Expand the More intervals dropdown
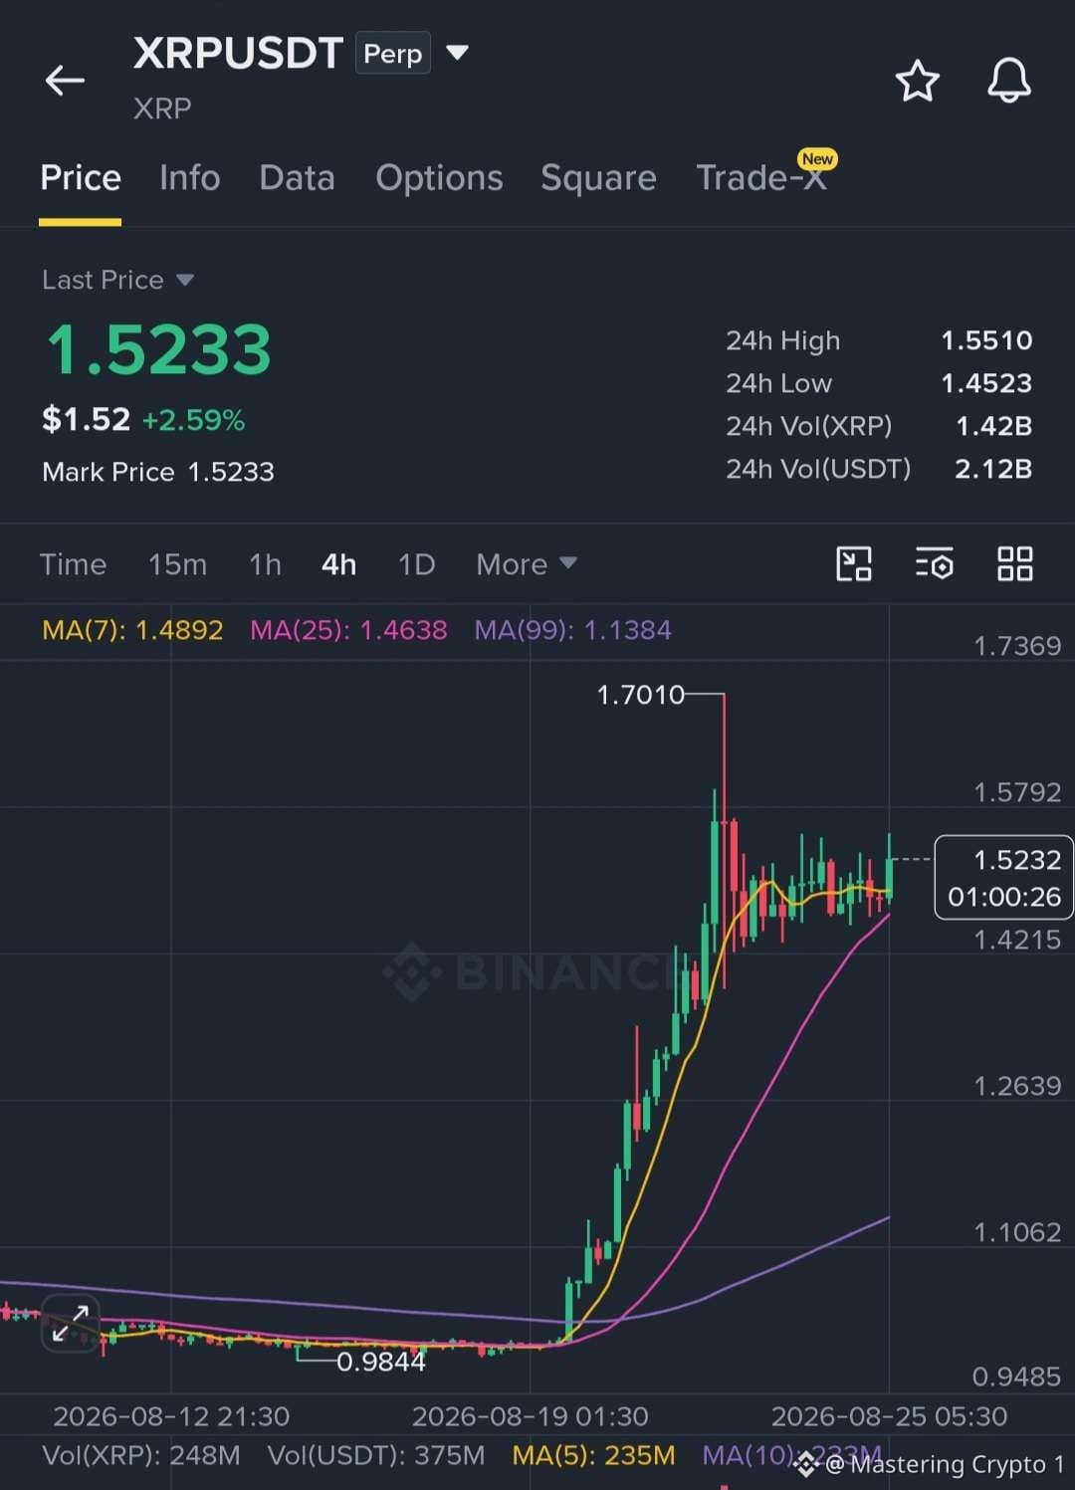The width and height of the screenshot is (1075, 1490). click(x=527, y=564)
